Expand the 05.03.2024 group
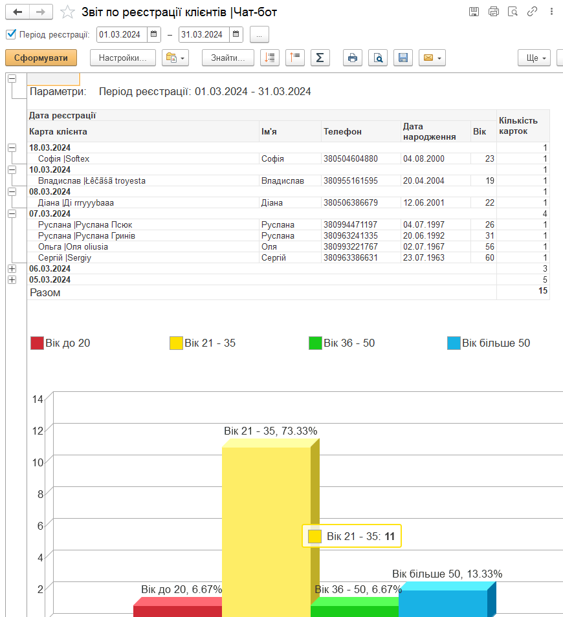563x617 pixels. (x=12, y=280)
